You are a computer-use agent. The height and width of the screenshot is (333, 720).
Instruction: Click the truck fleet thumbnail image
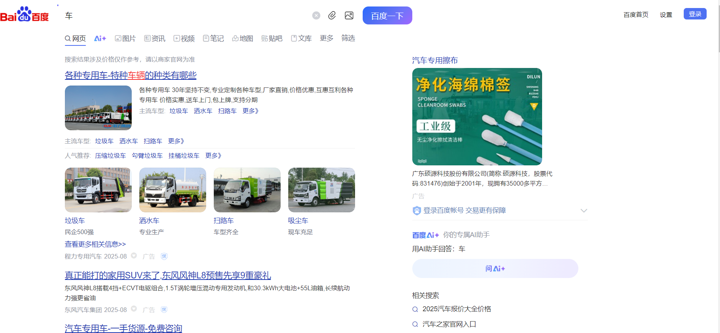[x=98, y=108]
